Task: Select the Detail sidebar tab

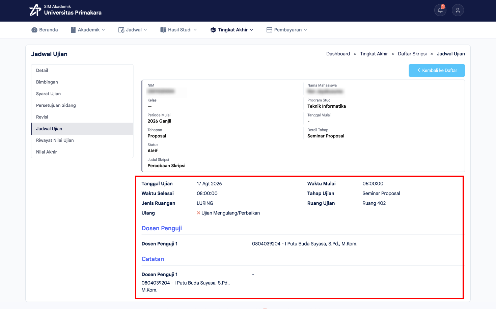Action: click(82, 70)
